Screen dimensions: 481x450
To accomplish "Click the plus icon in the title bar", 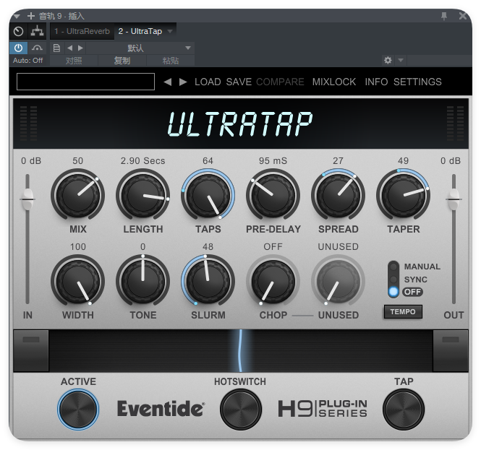I will [x=31, y=16].
